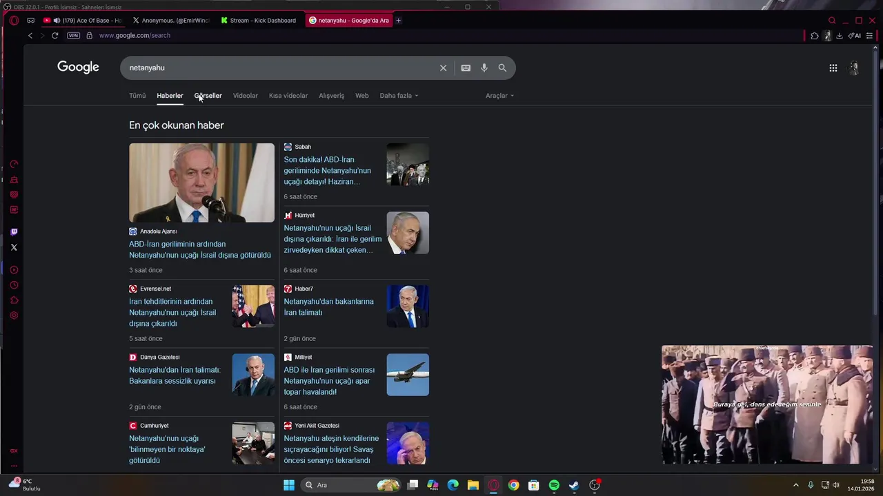Launch Spotify from the taskbar
The height and width of the screenshot is (496, 883).
pyautogui.click(x=554, y=485)
